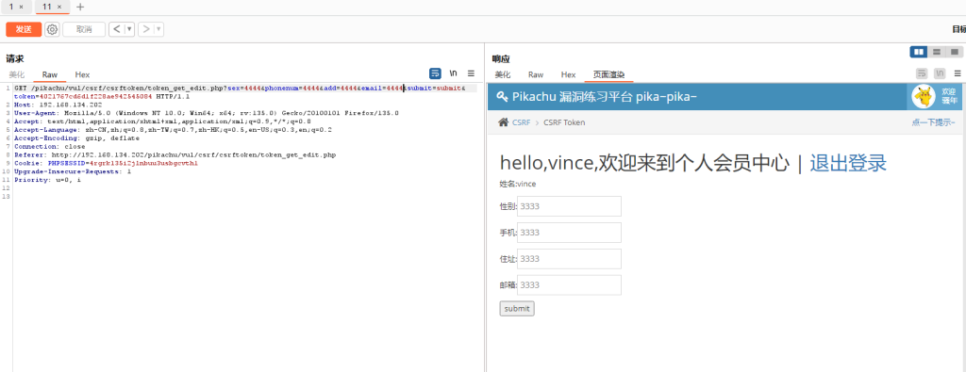Go back to previous request with left arrow
Viewport: 966px width, 372px height.
117,29
